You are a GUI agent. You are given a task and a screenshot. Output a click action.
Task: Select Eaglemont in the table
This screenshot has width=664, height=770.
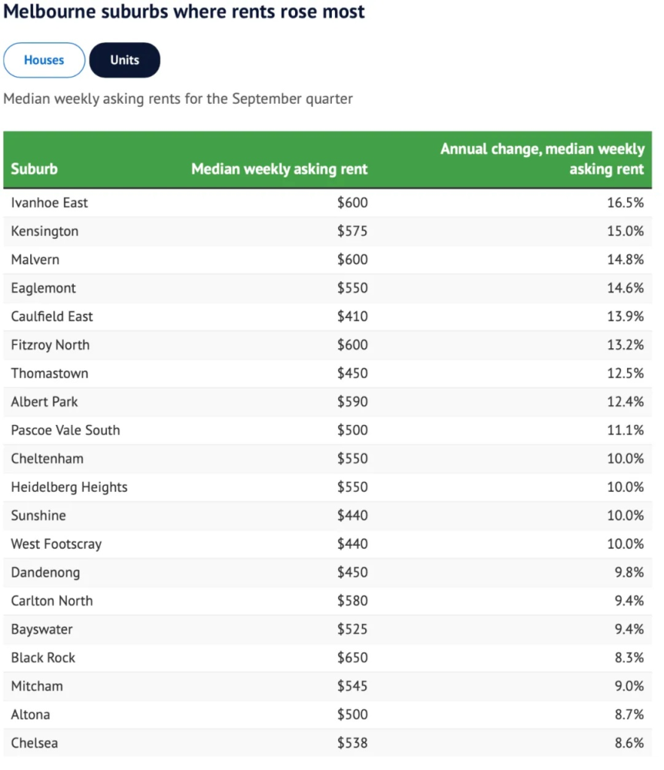click(x=44, y=288)
